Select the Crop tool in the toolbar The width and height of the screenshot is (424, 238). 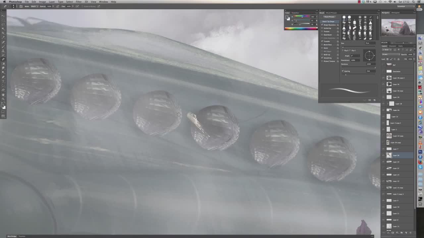pyautogui.click(x=3, y=33)
